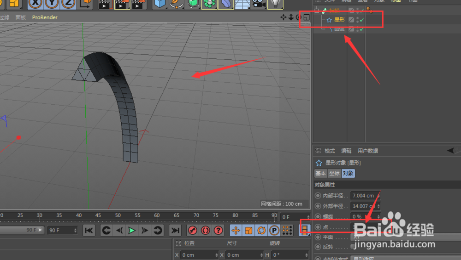Open ProRender viewport menu

pyautogui.click(x=45, y=17)
